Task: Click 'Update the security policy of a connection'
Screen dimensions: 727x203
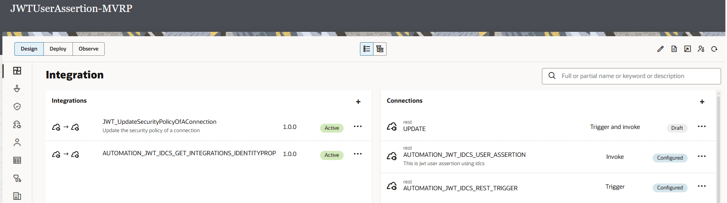Action: 151,131
